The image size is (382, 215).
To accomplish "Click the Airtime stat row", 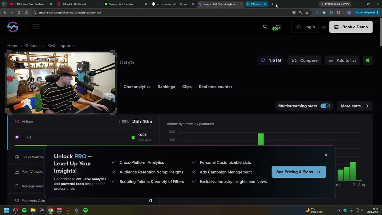I will (x=83, y=122).
